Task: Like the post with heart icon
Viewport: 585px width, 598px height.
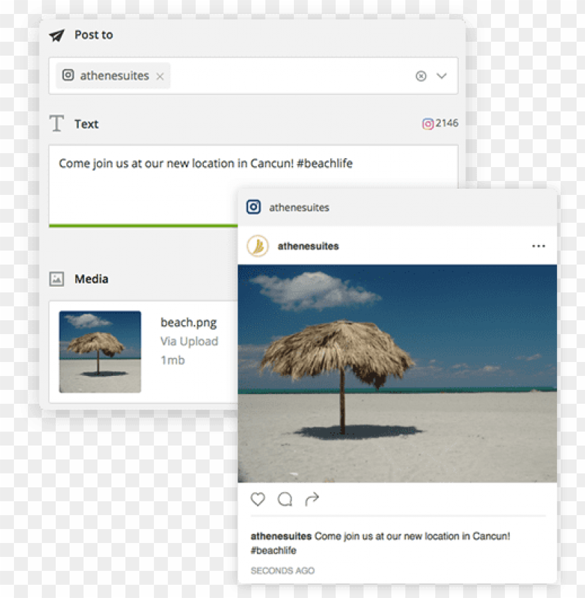Action: 258,499
